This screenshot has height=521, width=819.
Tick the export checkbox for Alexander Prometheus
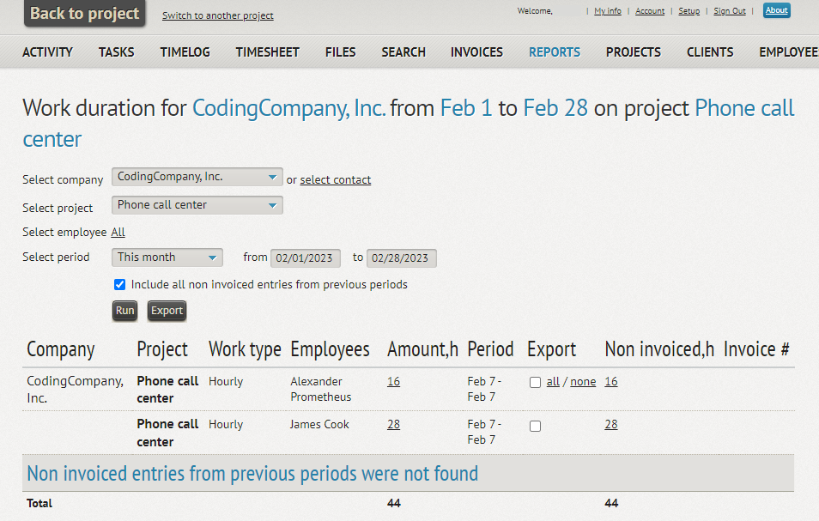coord(536,383)
